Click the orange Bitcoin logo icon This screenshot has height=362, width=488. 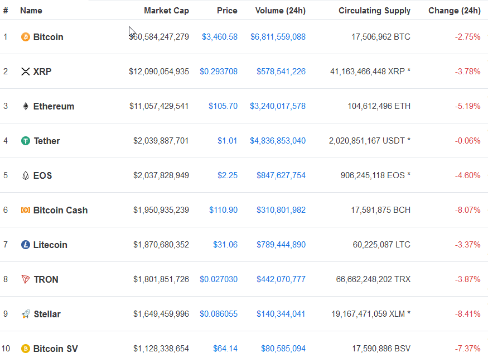[x=26, y=37]
